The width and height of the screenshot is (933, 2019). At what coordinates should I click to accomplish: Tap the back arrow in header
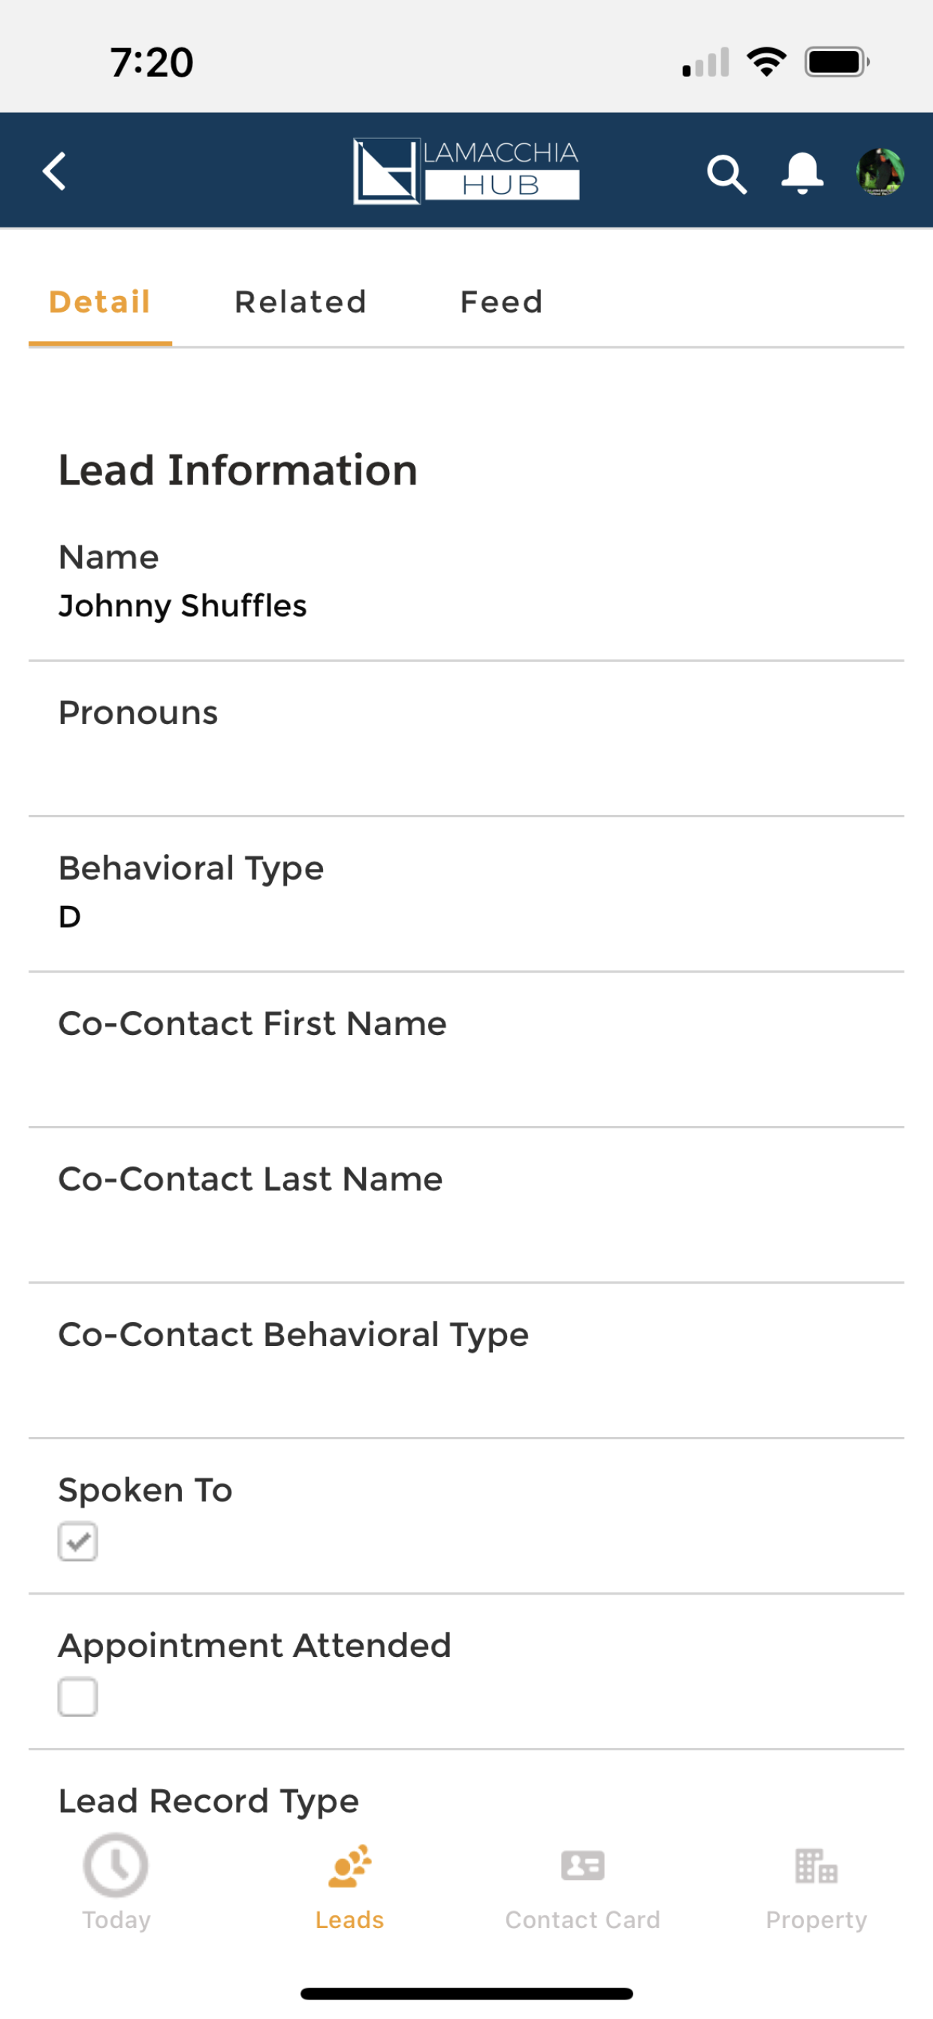coord(54,171)
